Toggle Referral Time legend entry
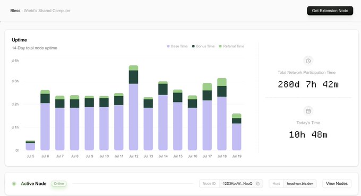The height and width of the screenshot is (196, 361). (231, 46)
